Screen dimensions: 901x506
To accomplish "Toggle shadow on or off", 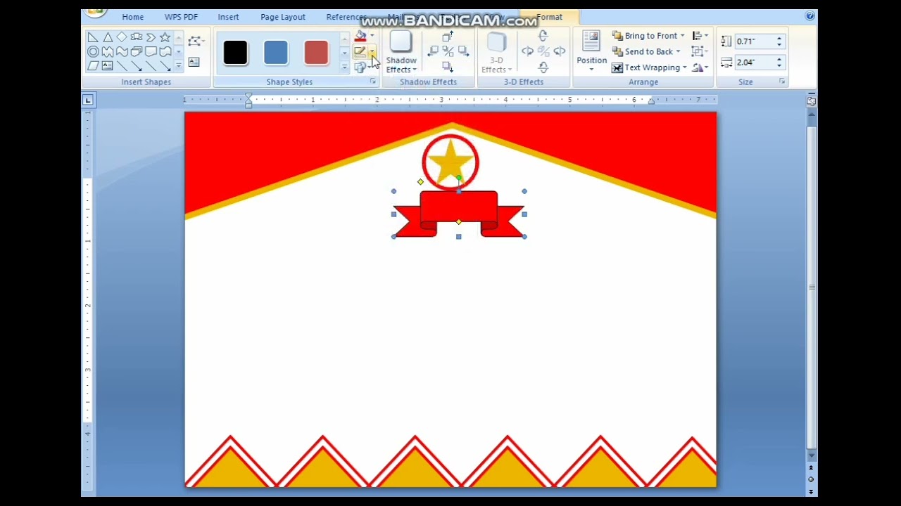I will tap(448, 51).
